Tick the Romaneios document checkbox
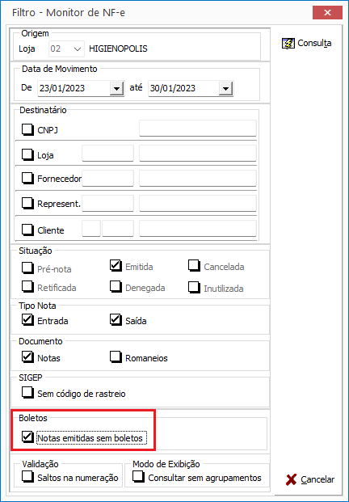This screenshot has width=349, height=502. pos(116,356)
